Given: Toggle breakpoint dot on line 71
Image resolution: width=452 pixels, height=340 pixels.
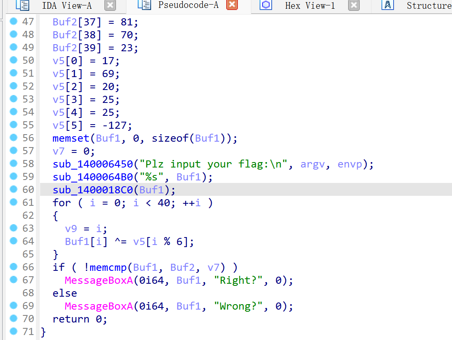Looking at the screenshot, I should click(x=13, y=331).
